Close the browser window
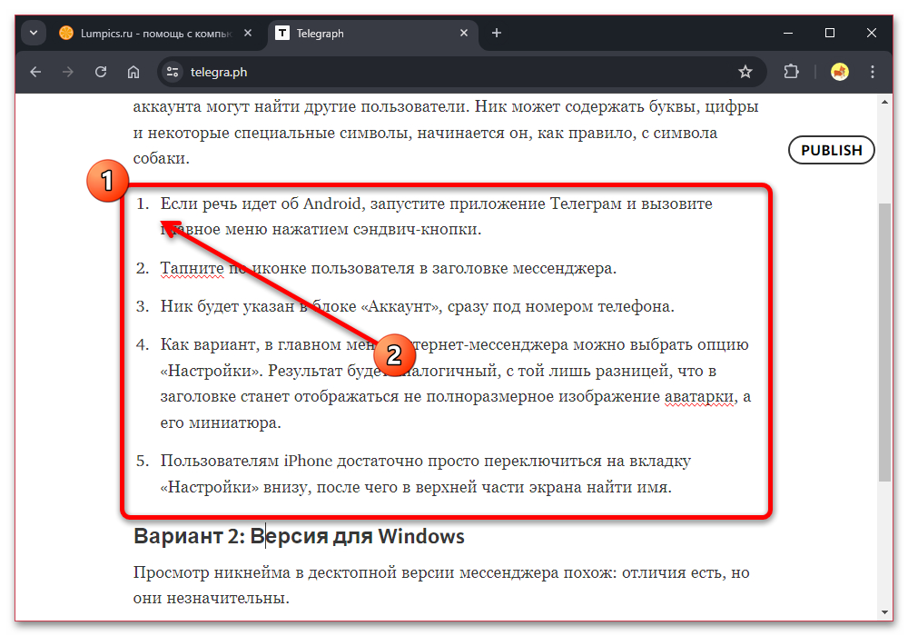Image resolution: width=908 pixels, height=636 pixels. [x=872, y=33]
